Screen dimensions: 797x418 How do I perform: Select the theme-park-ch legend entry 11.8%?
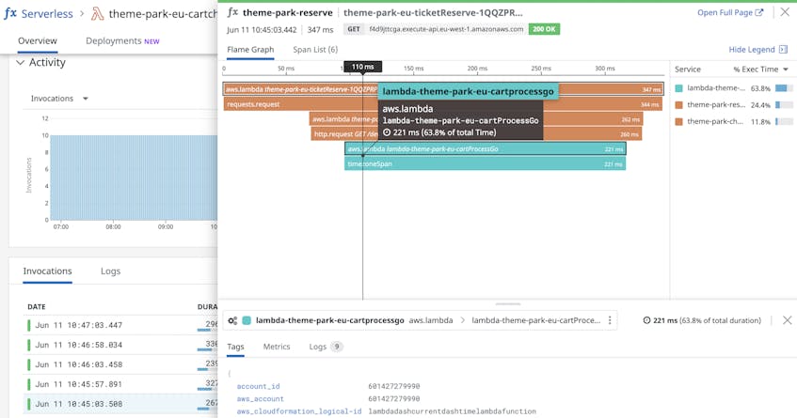pyautogui.click(x=733, y=122)
